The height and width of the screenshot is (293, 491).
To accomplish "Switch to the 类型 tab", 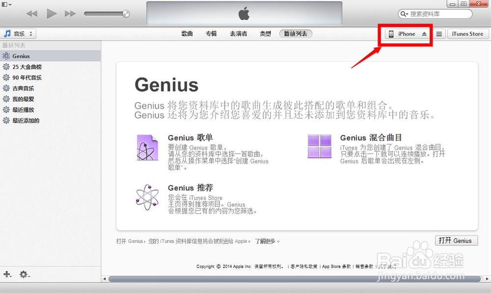I will tap(265, 34).
